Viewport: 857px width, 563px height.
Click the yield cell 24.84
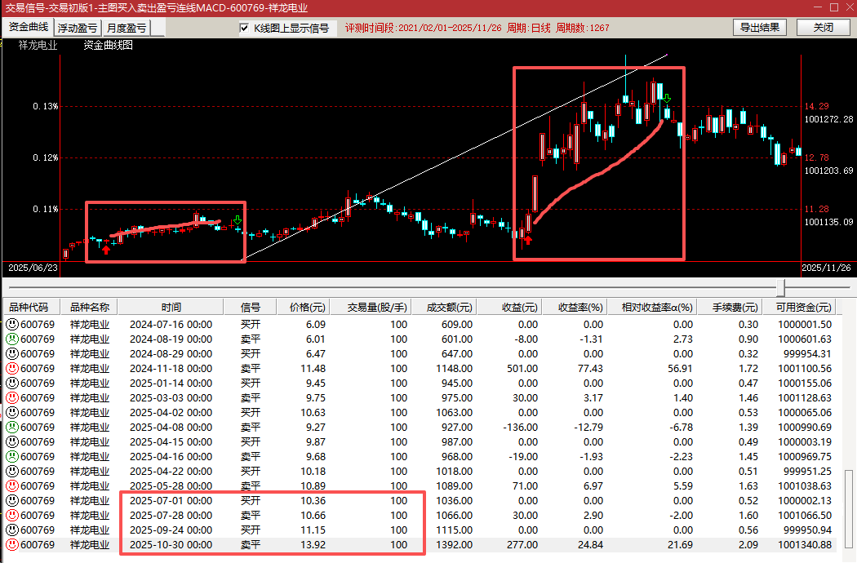click(x=590, y=545)
